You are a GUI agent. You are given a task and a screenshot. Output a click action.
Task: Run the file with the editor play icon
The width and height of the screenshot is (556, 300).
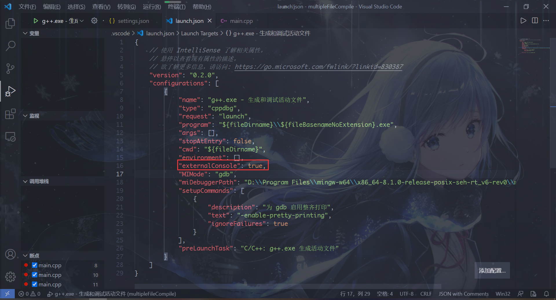(523, 21)
